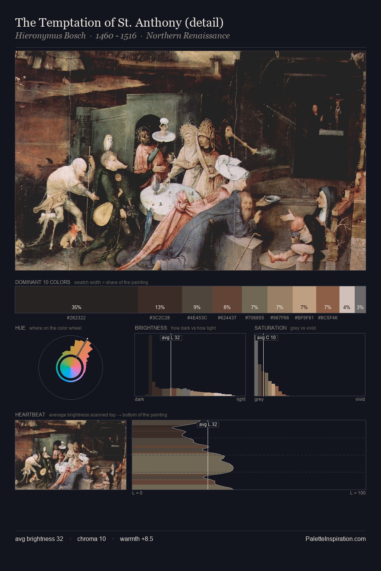This screenshot has height=571, width=381.
Task: Click 'average brightness scanned top → bottom' caption
Action: [x=108, y=415]
